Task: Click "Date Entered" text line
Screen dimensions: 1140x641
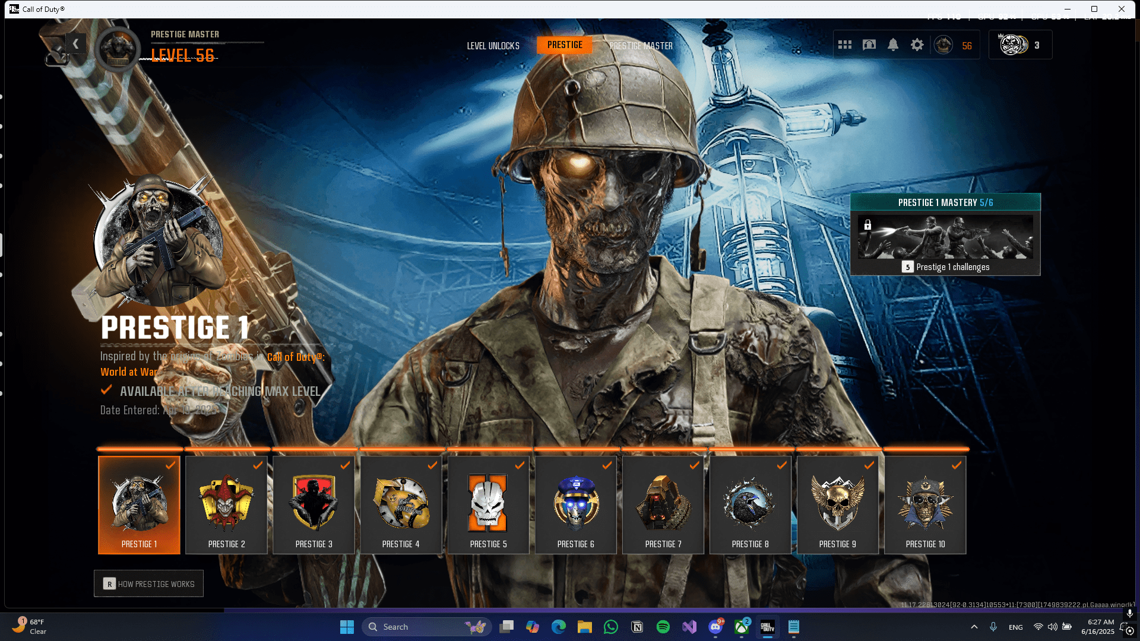Action: (x=159, y=410)
